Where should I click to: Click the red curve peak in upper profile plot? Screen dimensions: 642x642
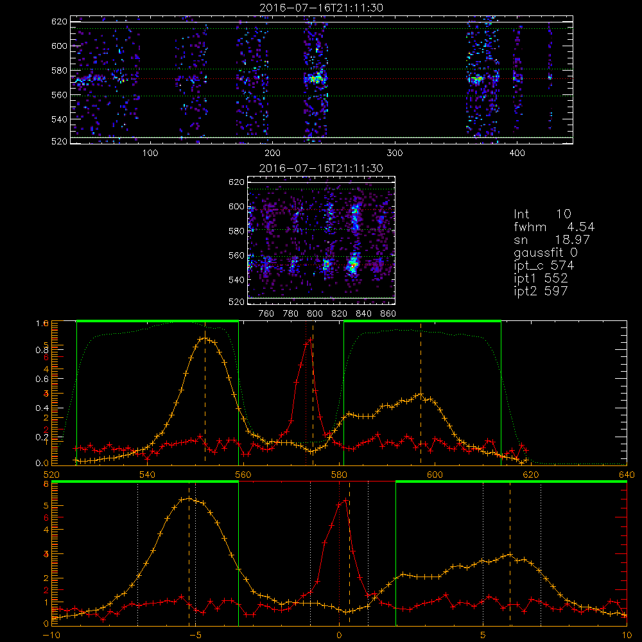(310, 340)
